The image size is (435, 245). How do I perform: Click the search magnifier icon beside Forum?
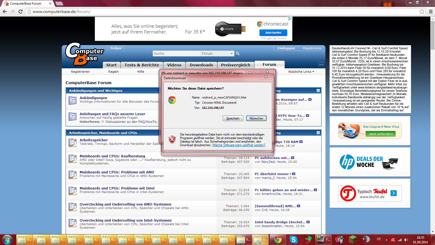(x=238, y=54)
